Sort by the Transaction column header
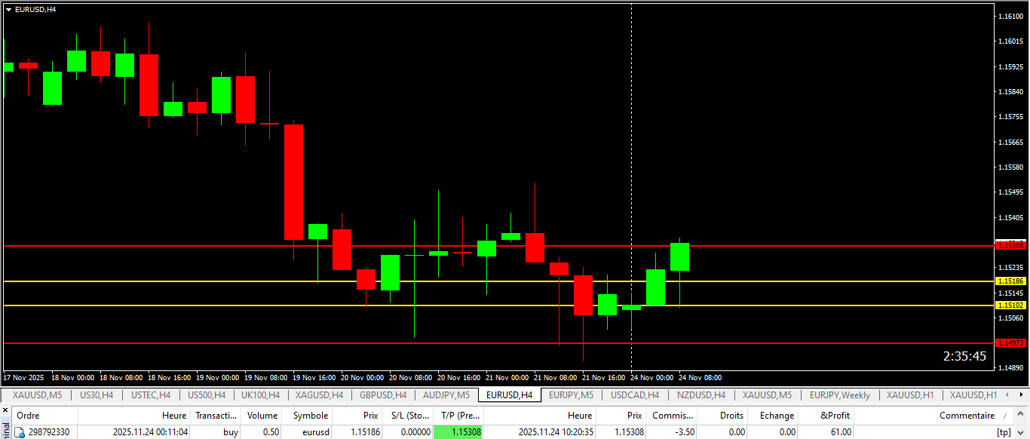 tap(216, 416)
